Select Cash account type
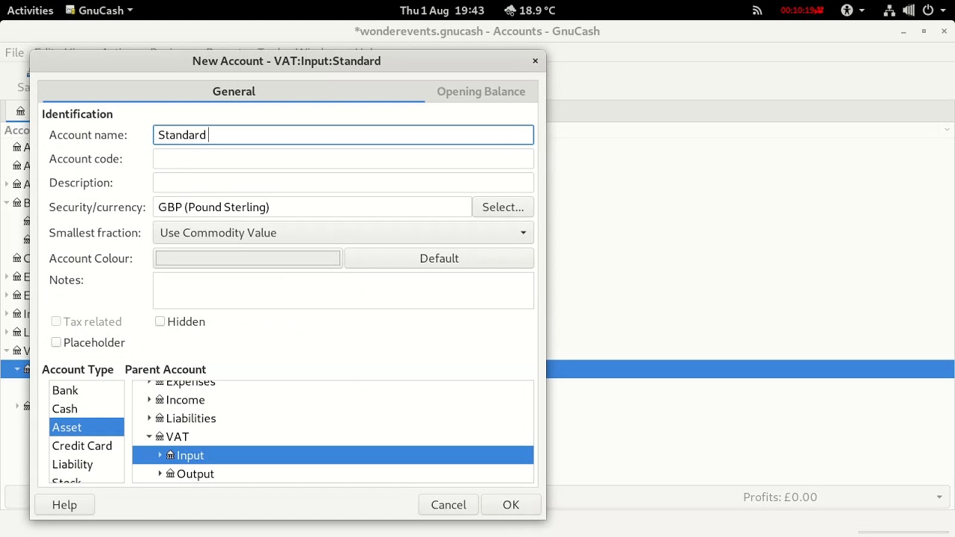This screenshot has height=537, width=955. [x=87, y=409]
